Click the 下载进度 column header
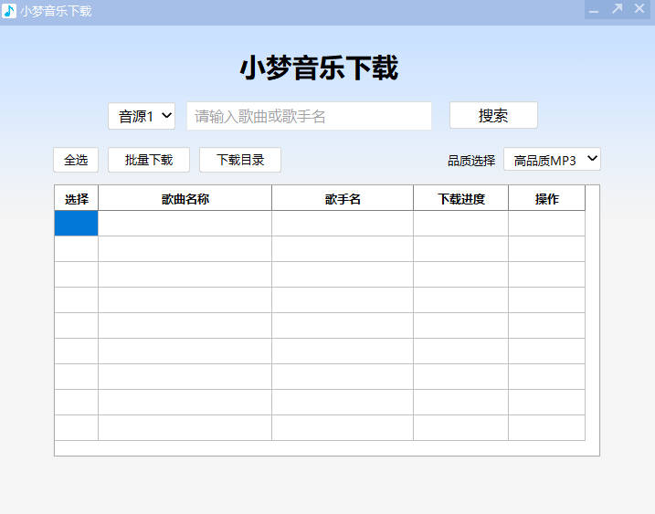The width and height of the screenshot is (655, 514). (x=460, y=198)
